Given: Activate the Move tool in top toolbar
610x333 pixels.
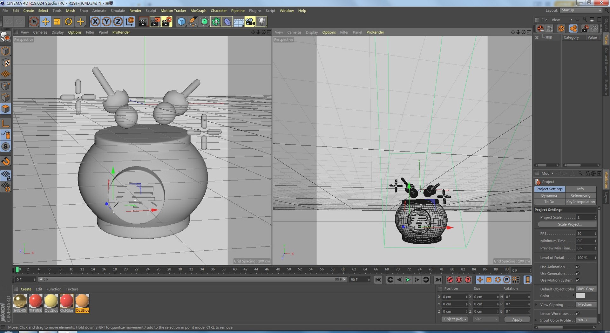Looking at the screenshot, I should (45, 22).
